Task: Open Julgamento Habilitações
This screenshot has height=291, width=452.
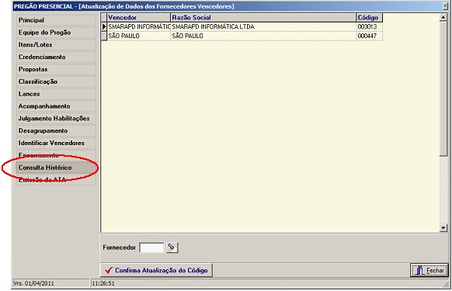Action: (x=56, y=119)
